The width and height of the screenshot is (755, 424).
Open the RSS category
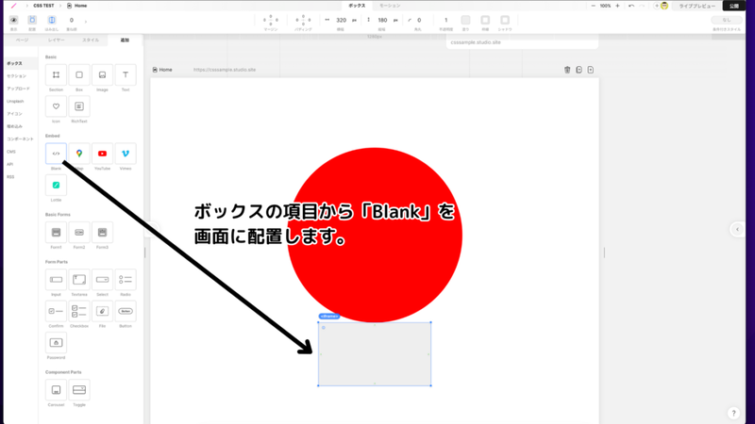coord(10,177)
